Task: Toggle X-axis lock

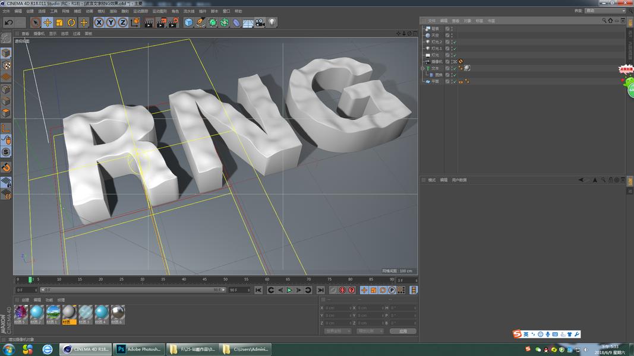Action: 99,23
